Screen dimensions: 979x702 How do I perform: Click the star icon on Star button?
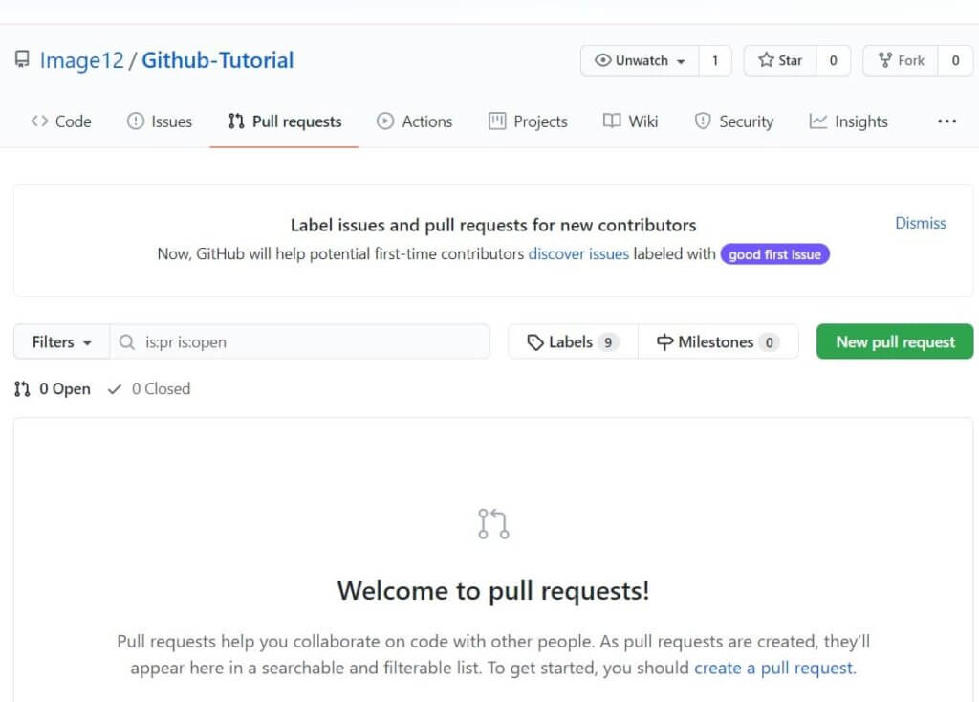coord(766,60)
